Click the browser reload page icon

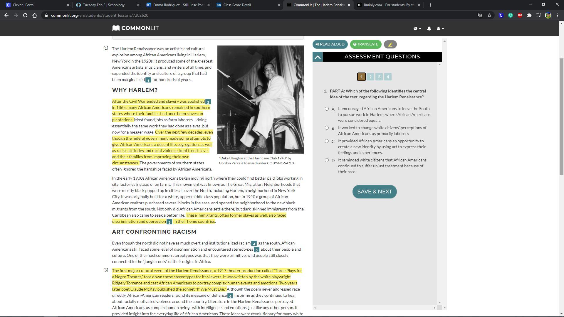click(x=25, y=15)
